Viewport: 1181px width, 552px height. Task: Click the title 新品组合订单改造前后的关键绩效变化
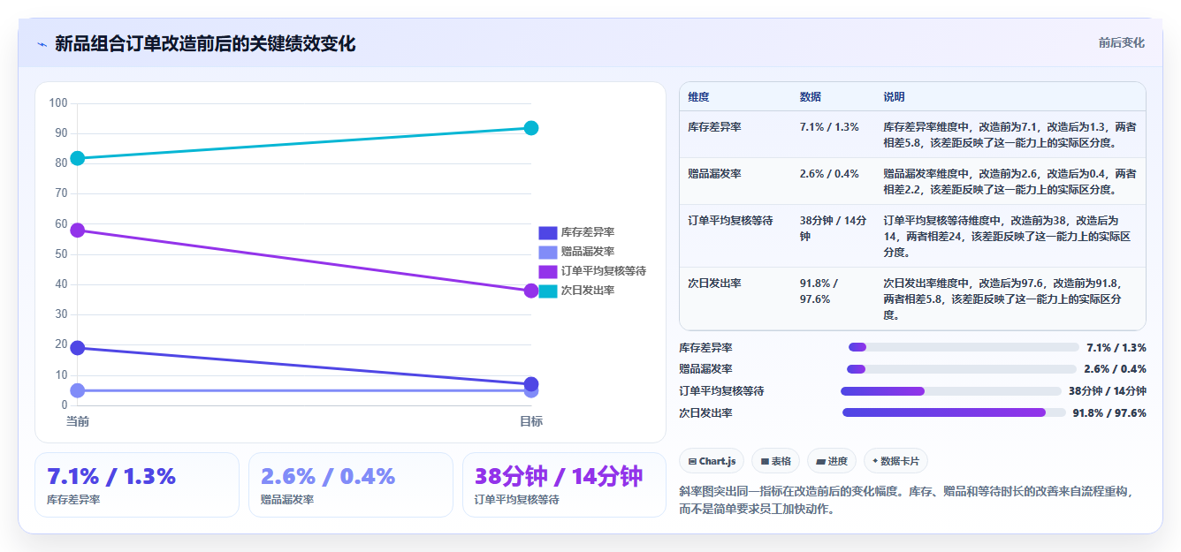coord(205,44)
